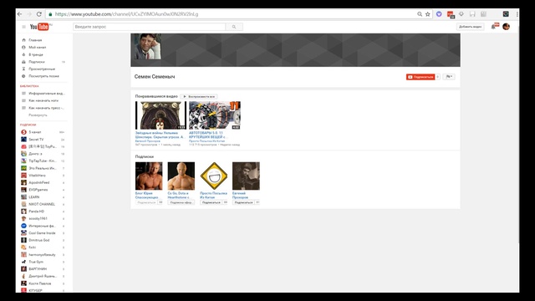Click the Добавить видео upload button
The image size is (535, 301).
470,27
